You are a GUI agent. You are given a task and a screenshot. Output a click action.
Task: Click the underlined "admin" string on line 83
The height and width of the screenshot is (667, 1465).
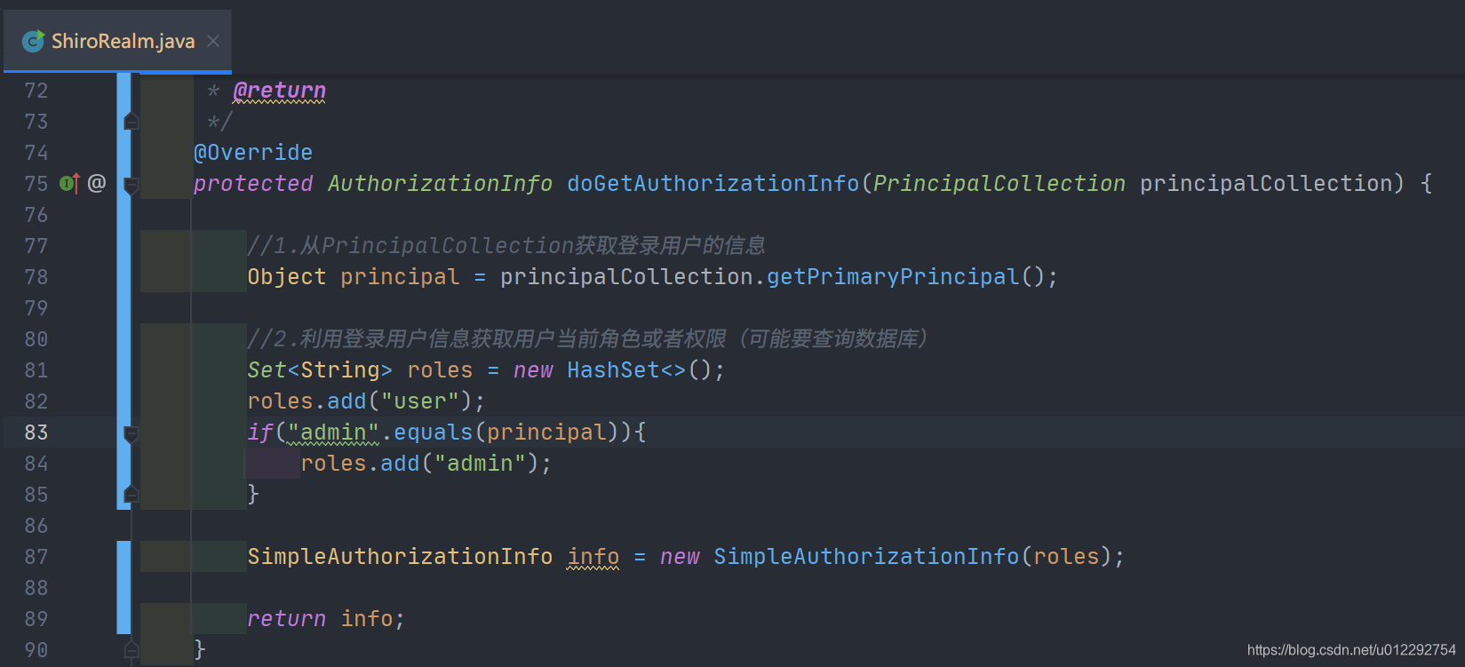click(x=333, y=433)
